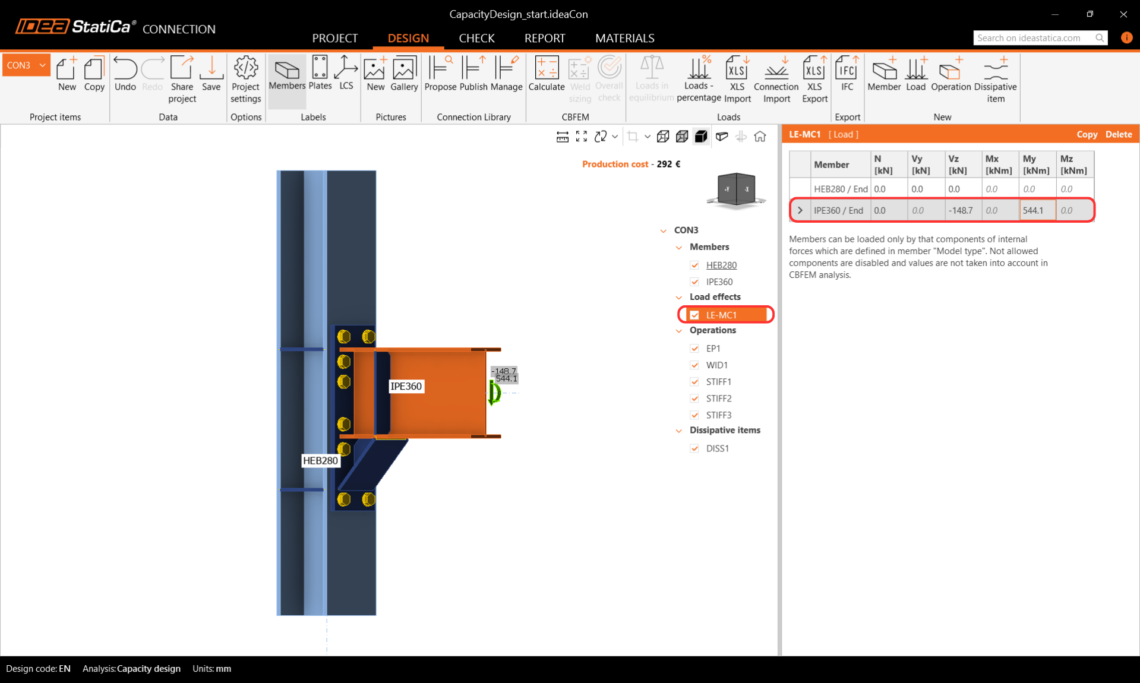
Task: Toggle the DISS1 dissipative item checkbox
Action: (x=694, y=448)
